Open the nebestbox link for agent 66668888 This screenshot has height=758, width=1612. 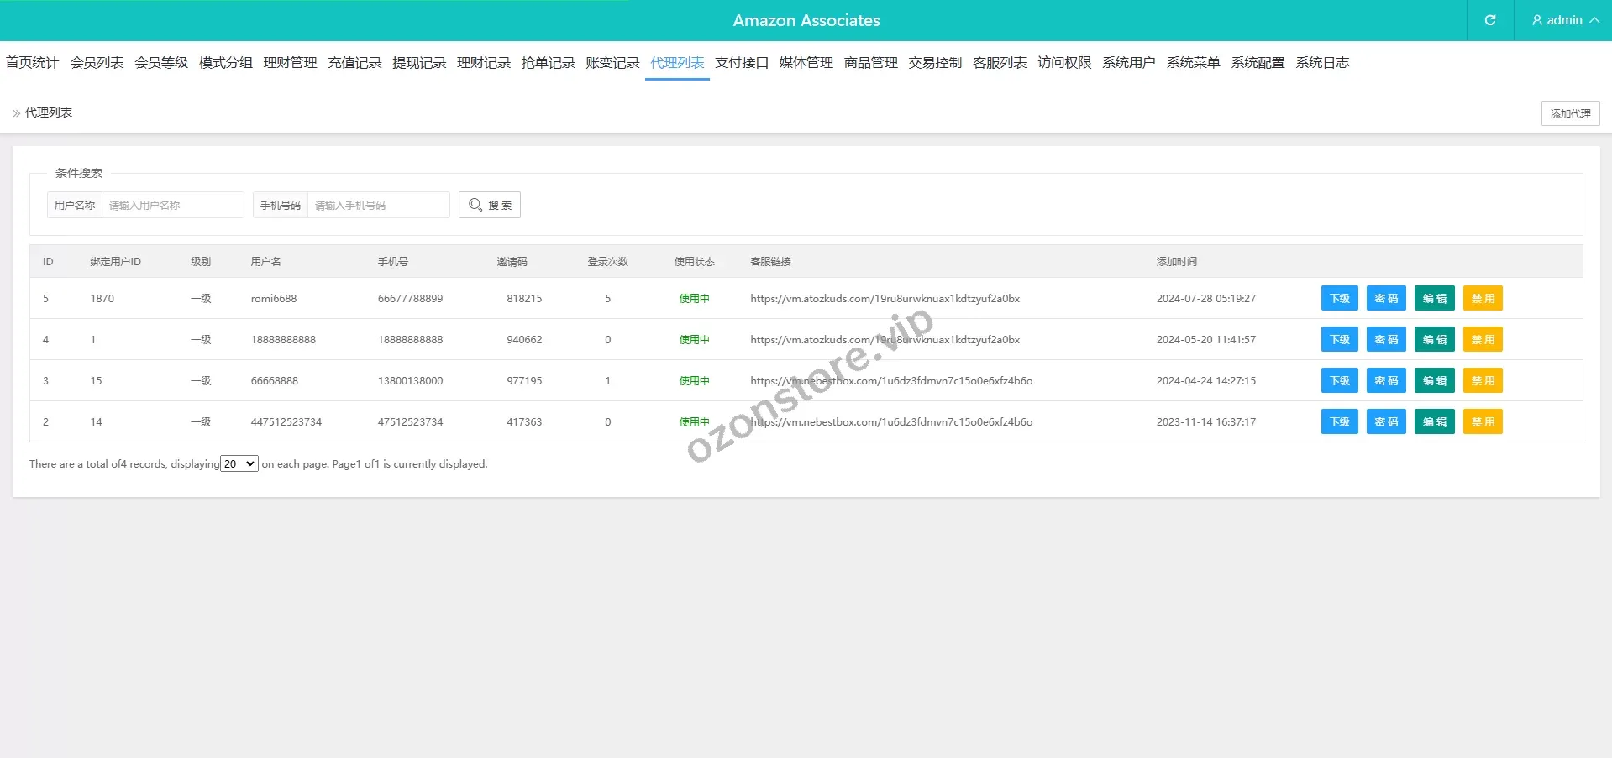(x=890, y=381)
